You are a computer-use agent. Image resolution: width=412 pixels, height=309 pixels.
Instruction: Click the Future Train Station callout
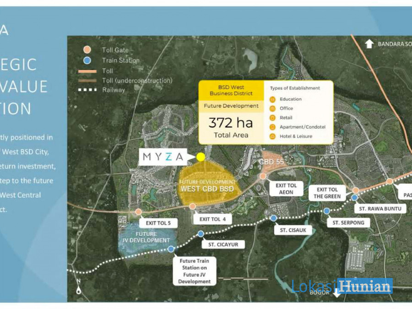tap(195, 271)
